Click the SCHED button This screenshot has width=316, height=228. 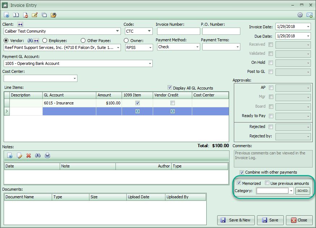pyautogui.click(x=303, y=191)
